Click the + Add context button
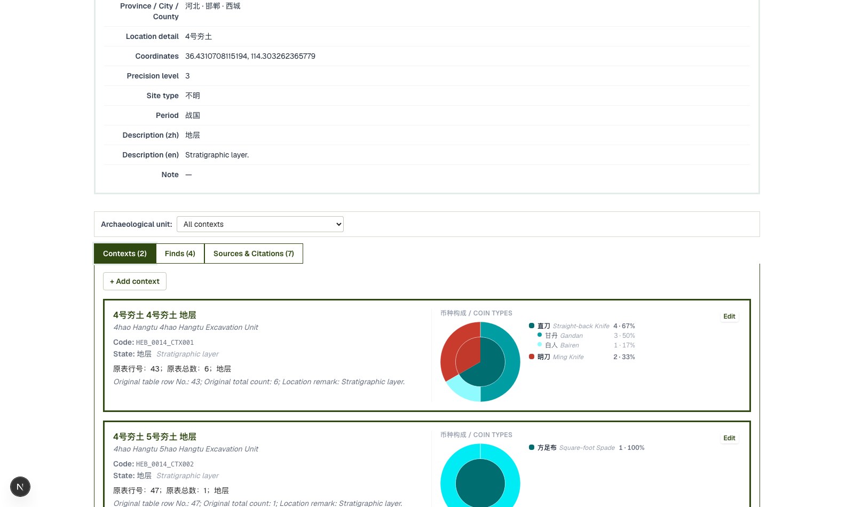The height and width of the screenshot is (507, 854). pos(135,281)
